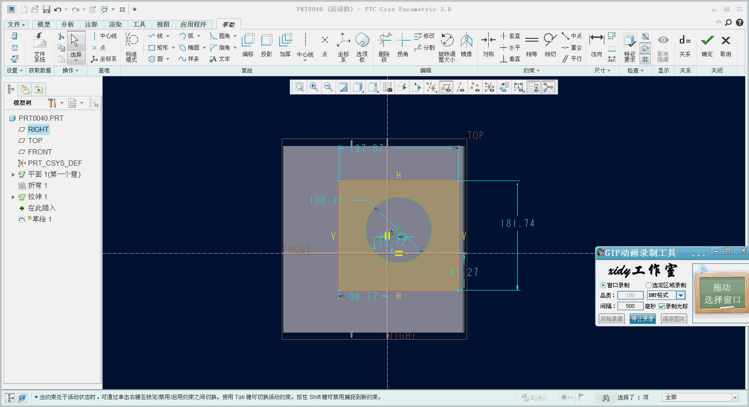Click the 拖动选择窗口 button
749x407 pixels.
(x=721, y=293)
